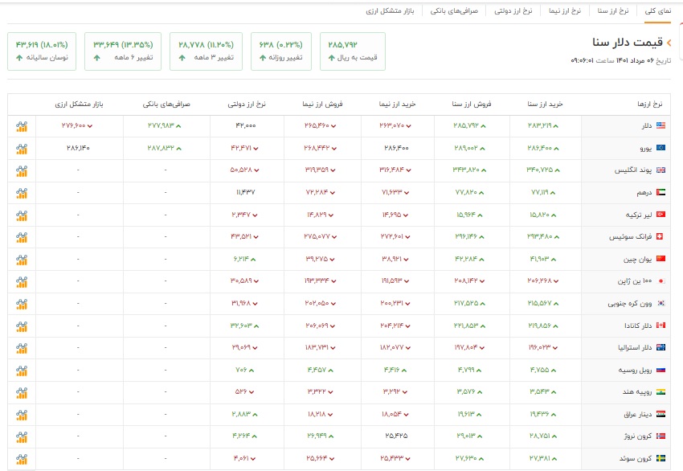The width and height of the screenshot is (683, 471).
Task: Open the chart icon in the دلار row
Action: pyautogui.click(x=22, y=126)
